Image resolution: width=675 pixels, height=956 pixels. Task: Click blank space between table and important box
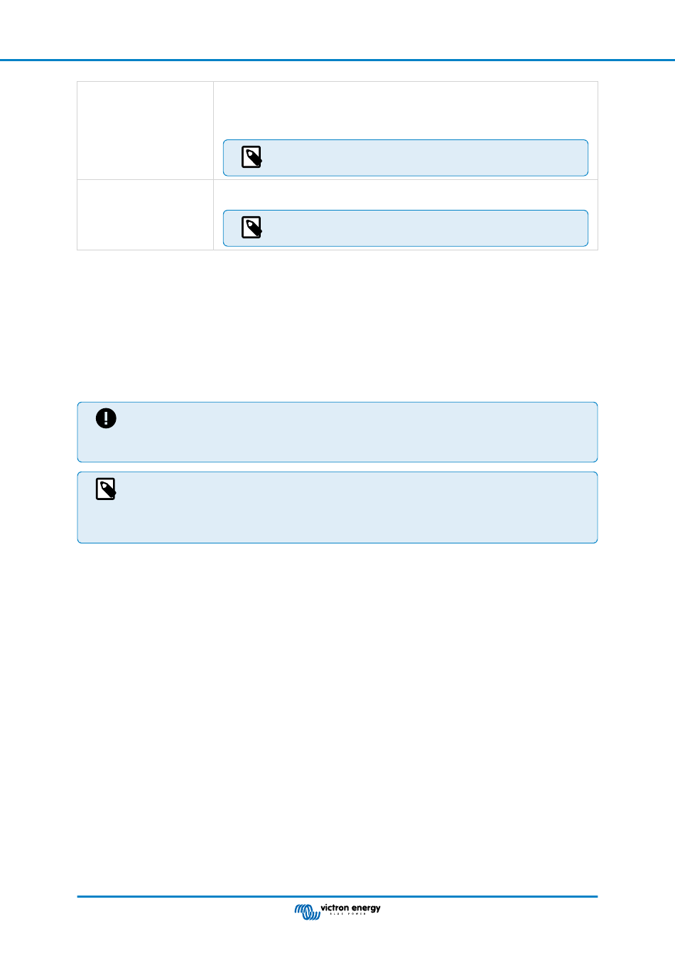(x=337, y=326)
